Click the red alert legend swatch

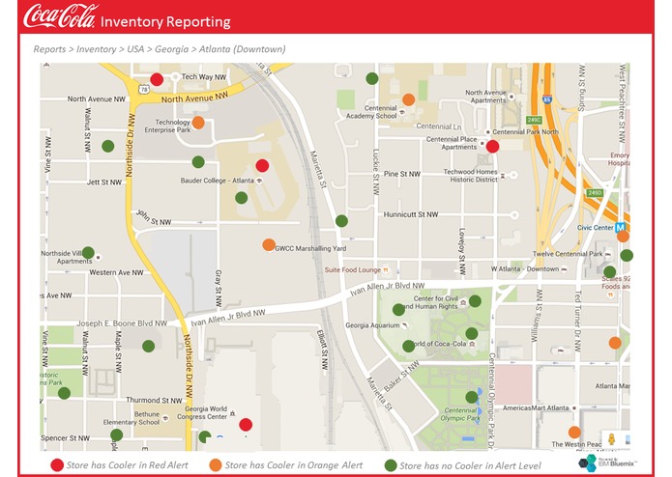pyautogui.click(x=57, y=465)
